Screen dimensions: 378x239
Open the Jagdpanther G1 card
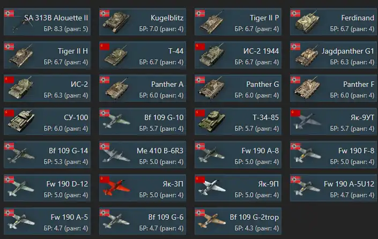click(x=333, y=55)
